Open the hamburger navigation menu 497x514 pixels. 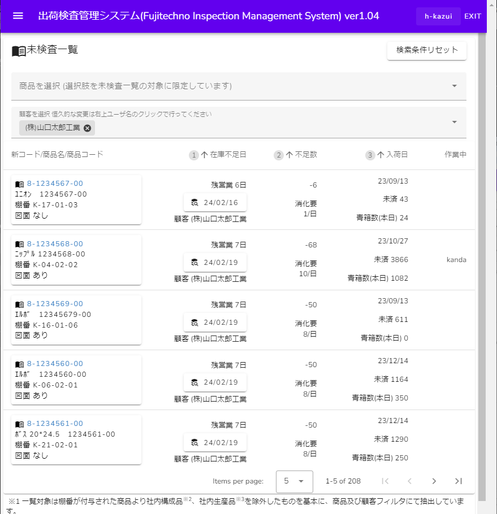18,16
